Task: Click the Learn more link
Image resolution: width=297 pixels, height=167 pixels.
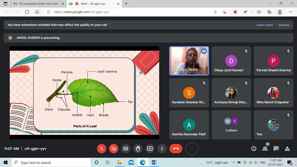Action: pos(264,25)
